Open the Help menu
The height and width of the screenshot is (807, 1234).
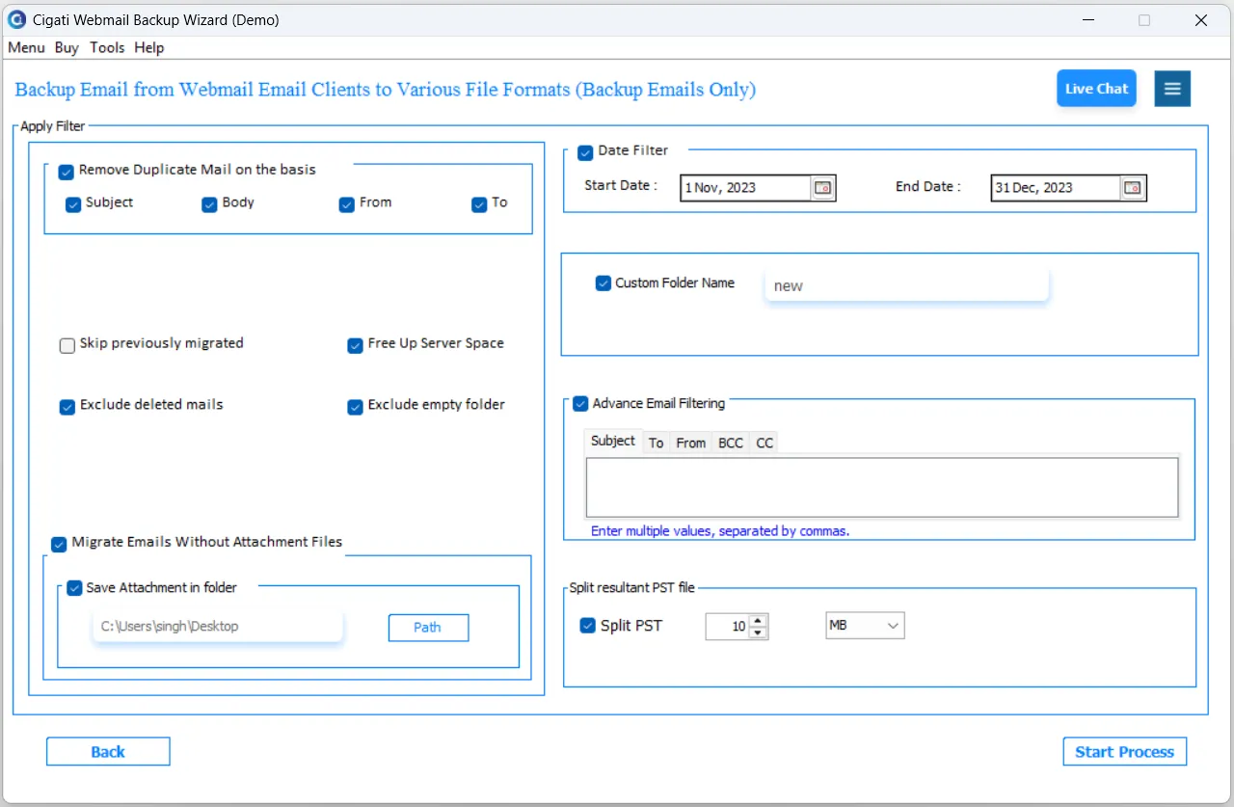coord(149,47)
